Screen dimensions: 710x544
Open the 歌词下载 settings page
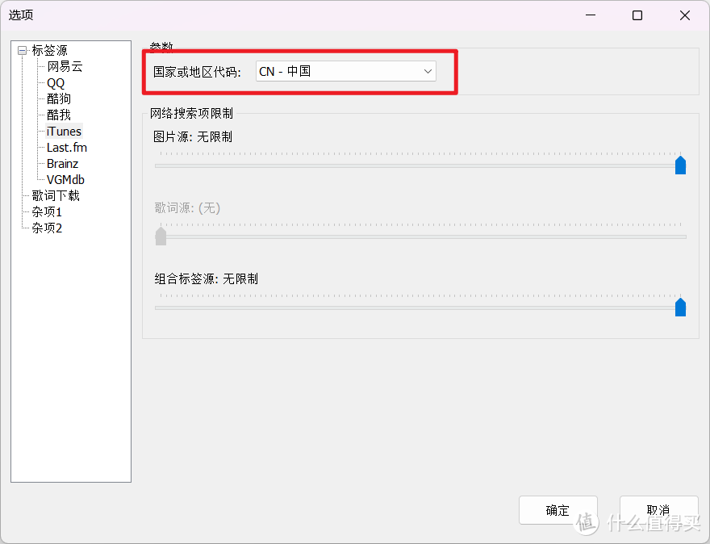pyautogui.click(x=55, y=195)
